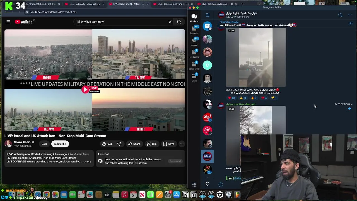Open chat with the pink 'm' avatar
357x201 pixels.
(207, 130)
